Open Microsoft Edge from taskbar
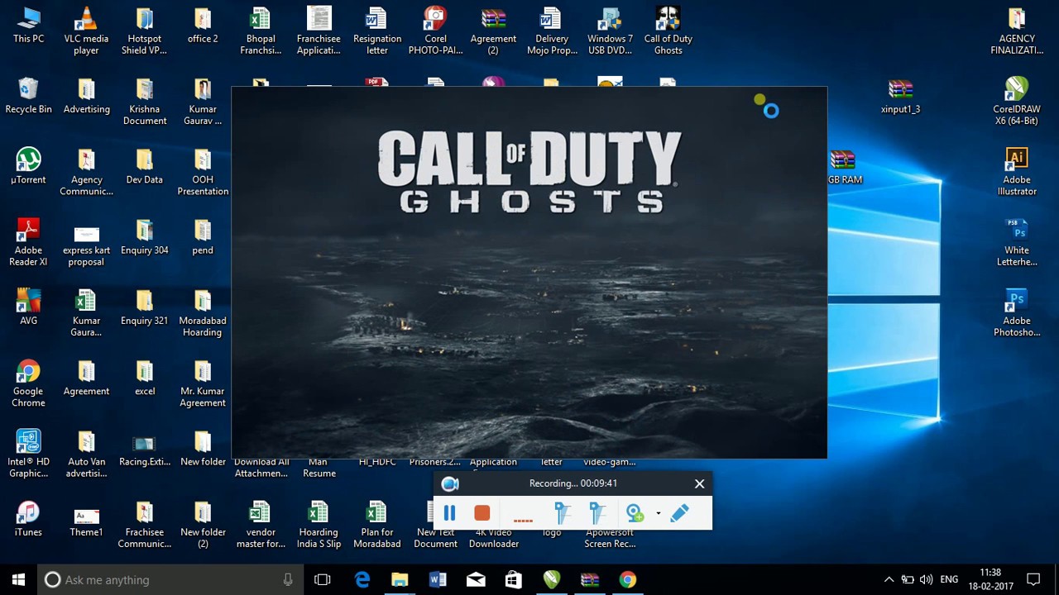Image resolution: width=1059 pixels, height=595 pixels. click(362, 579)
